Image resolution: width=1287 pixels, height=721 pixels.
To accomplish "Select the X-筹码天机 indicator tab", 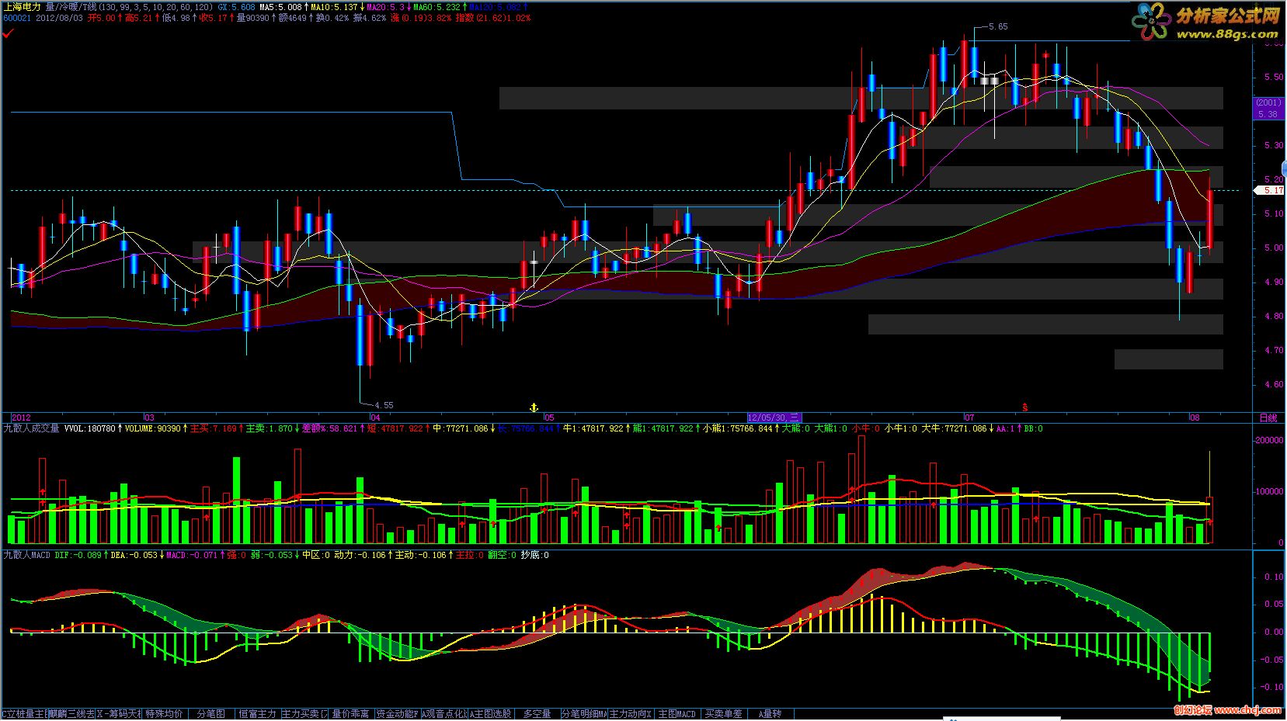I will pyautogui.click(x=119, y=713).
